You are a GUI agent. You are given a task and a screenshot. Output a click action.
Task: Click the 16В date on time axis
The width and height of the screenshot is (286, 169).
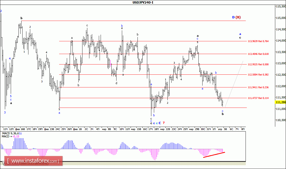click(23, 129)
